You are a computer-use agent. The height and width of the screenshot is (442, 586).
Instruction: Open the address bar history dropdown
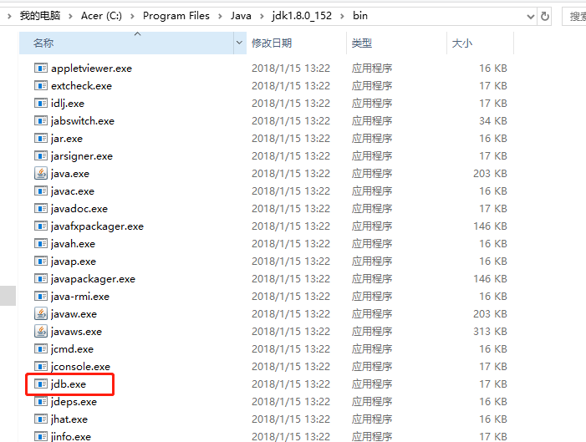pos(530,17)
